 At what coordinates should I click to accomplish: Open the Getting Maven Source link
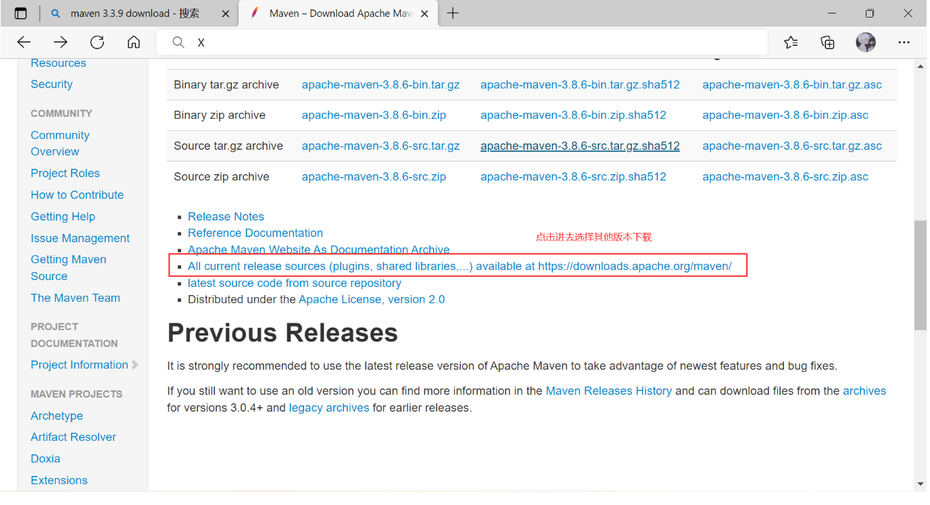[x=68, y=267]
